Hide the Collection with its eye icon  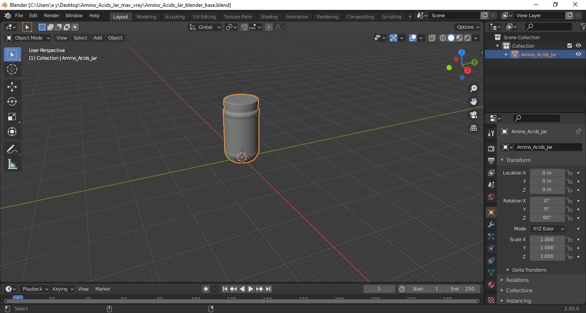[x=578, y=46]
